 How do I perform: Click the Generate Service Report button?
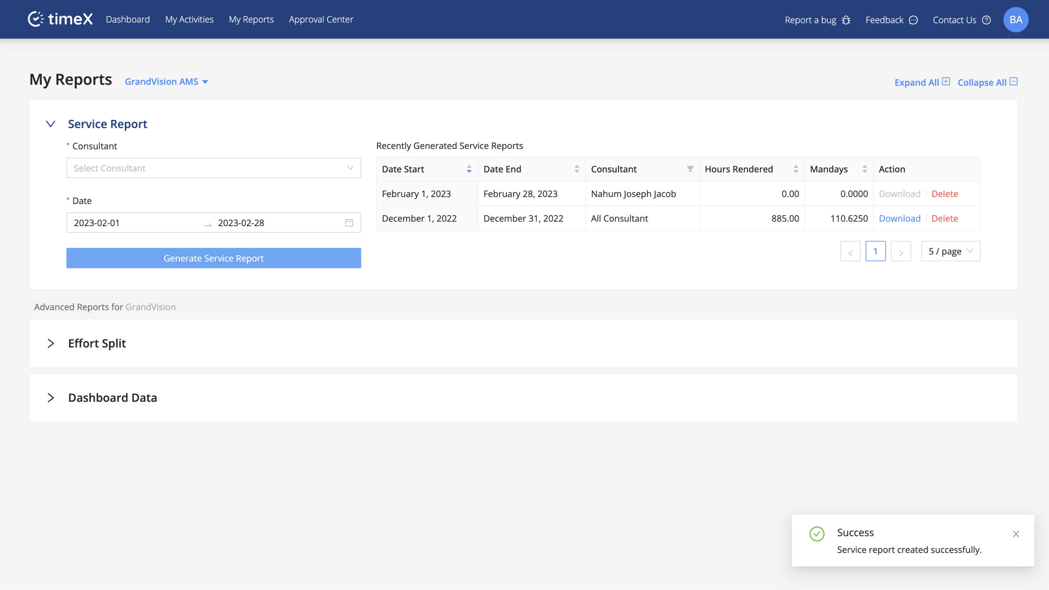pos(213,258)
